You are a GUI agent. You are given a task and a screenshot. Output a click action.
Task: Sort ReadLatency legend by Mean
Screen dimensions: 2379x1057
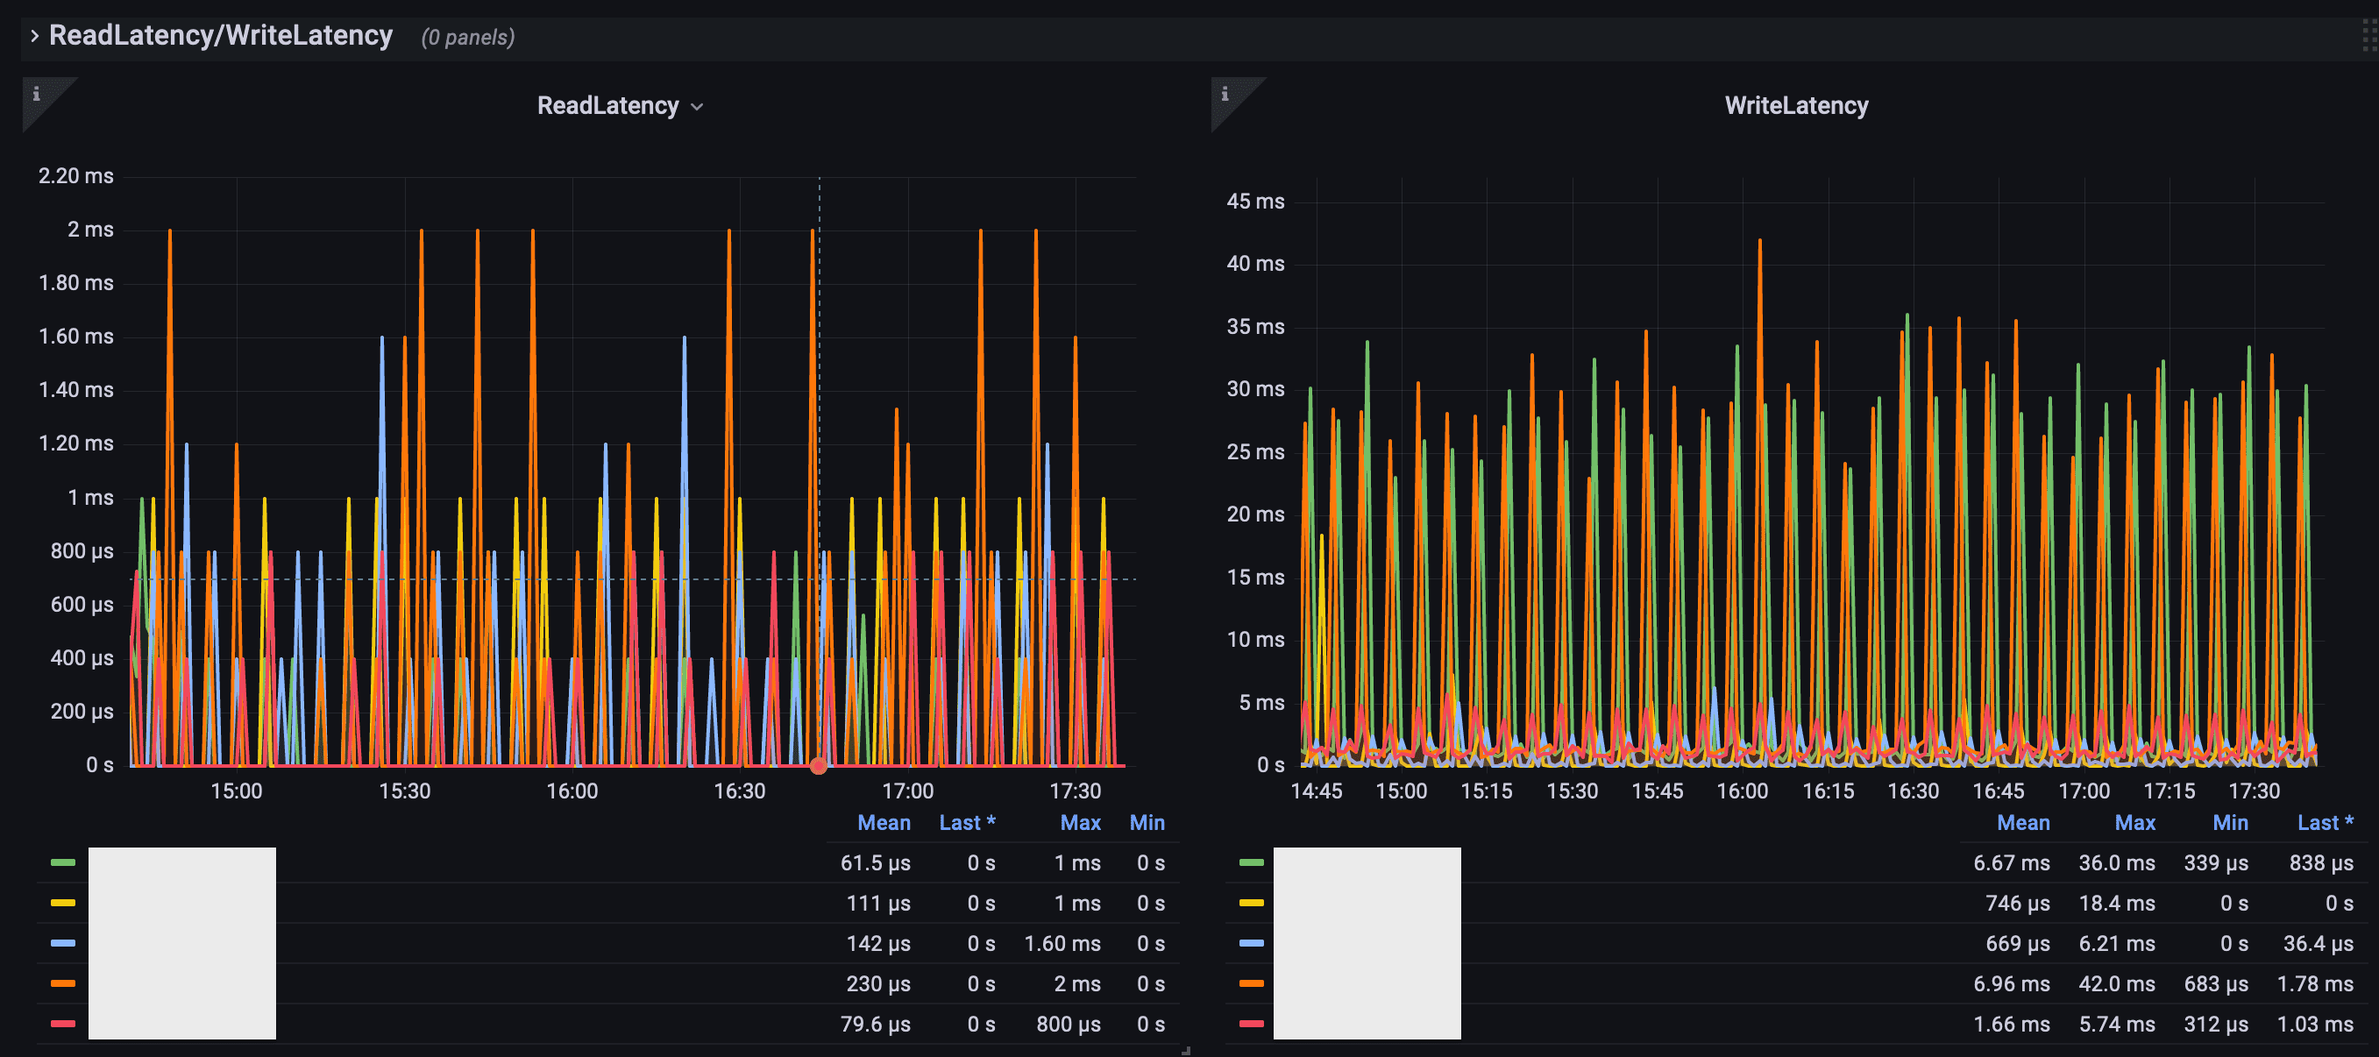click(883, 822)
